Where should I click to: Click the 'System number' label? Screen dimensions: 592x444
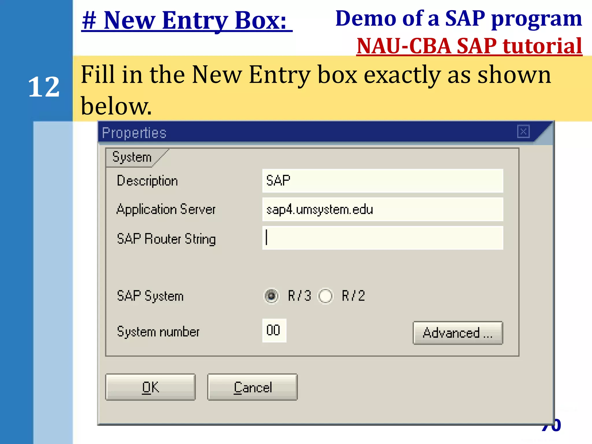click(158, 332)
